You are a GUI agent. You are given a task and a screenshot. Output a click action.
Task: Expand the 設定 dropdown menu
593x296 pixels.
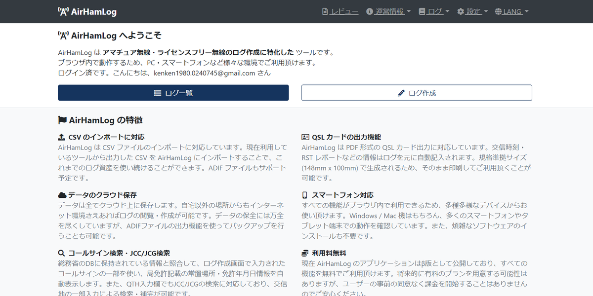(472, 11)
